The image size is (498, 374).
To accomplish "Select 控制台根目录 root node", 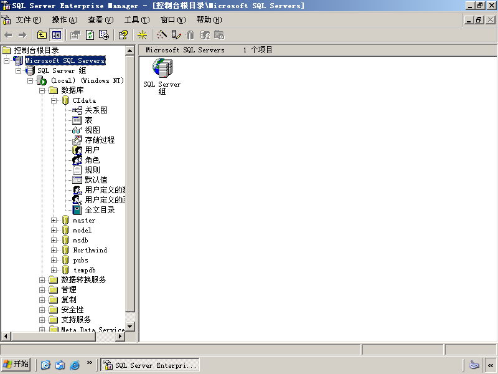I will tap(36, 50).
